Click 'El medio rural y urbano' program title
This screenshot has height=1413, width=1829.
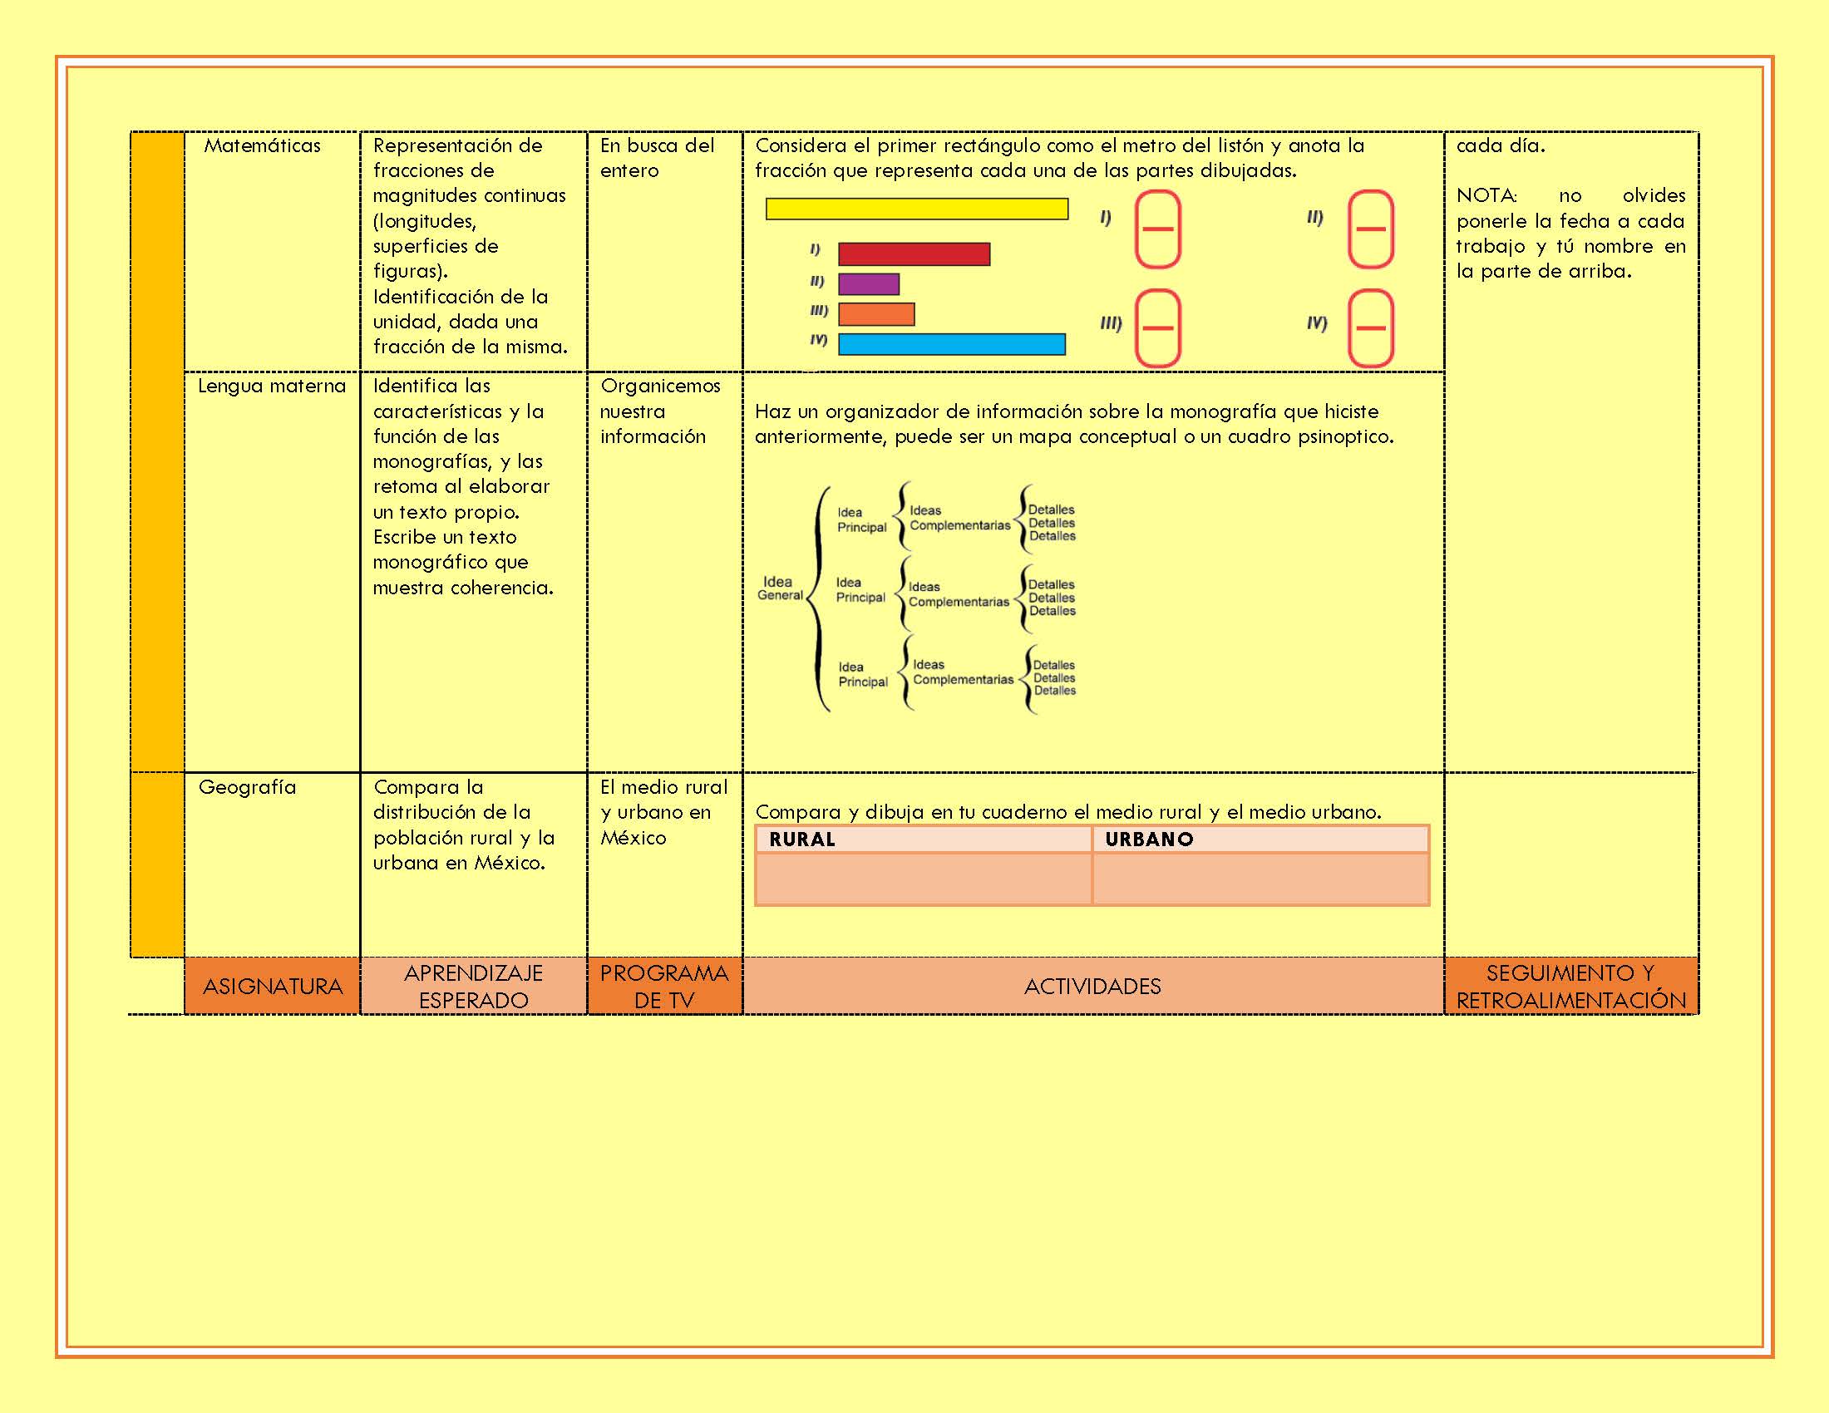(x=664, y=812)
